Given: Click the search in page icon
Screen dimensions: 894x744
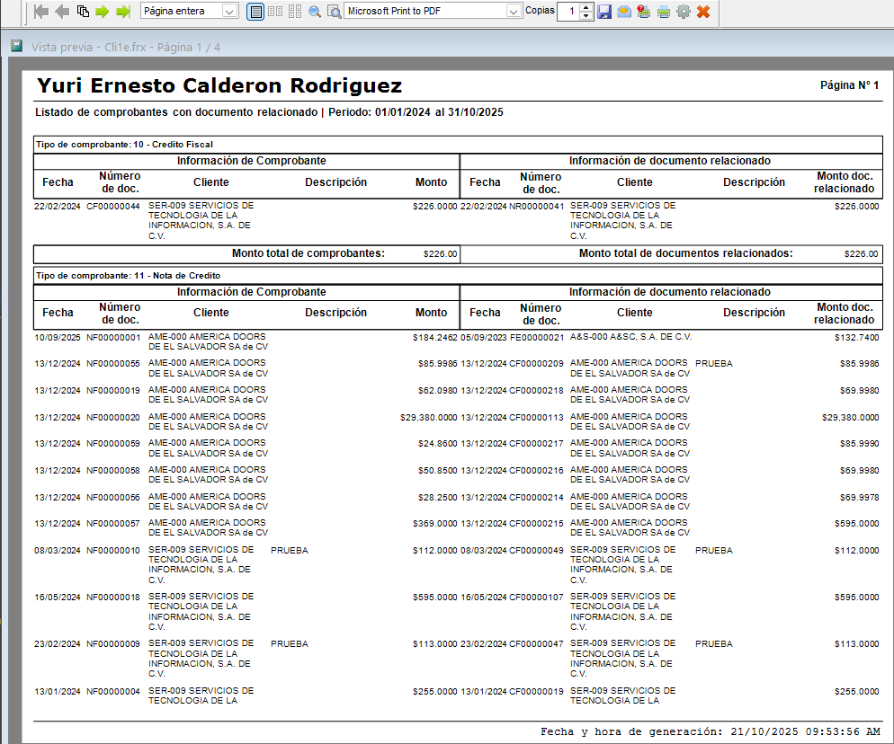Looking at the screenshot, I should (334, 12).
